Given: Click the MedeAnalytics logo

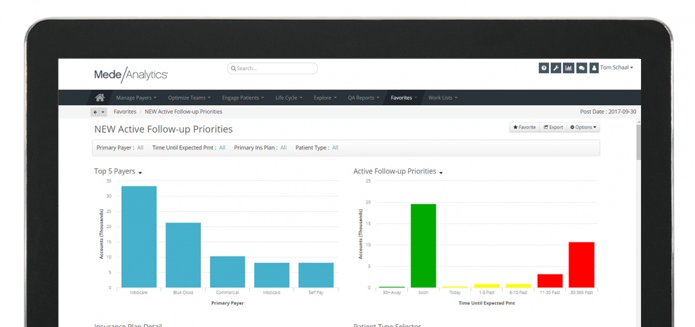Looking at the screenshot, I should tap(131, 74).
